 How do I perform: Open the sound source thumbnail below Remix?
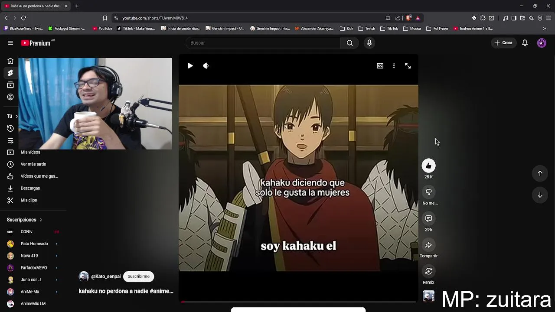click(428, 296)
